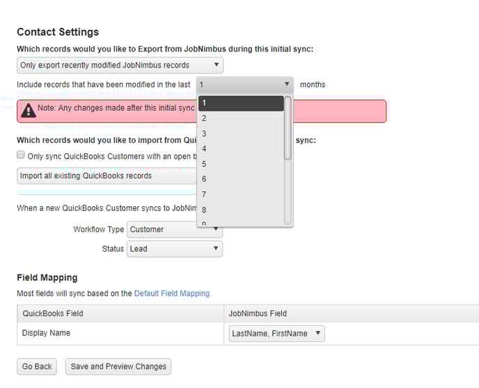Pick 6 months option
Viewport: 479px width, 388px height.
coord(241,179)
